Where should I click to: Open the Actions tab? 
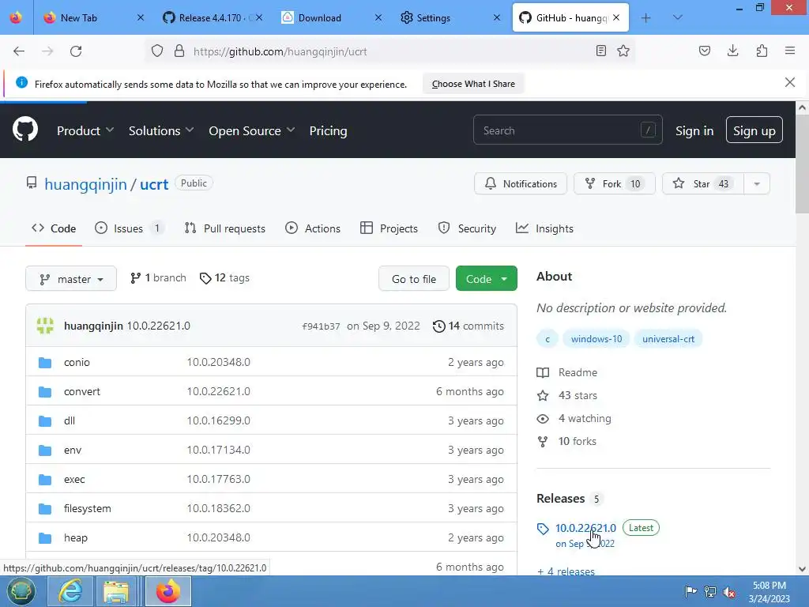coord(313,228)
